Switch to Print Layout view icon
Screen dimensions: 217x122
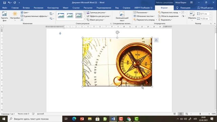[x=181, y=114]
